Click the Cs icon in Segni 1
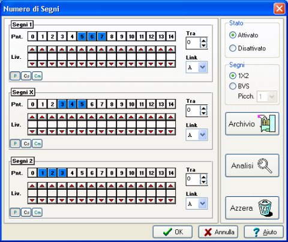 click(x=26, y=76)
